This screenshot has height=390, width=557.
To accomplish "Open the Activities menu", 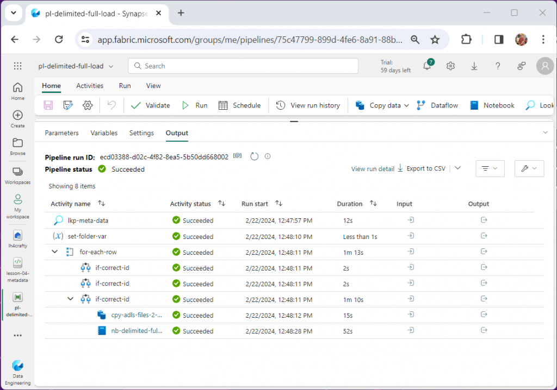I will pos(89,85).
